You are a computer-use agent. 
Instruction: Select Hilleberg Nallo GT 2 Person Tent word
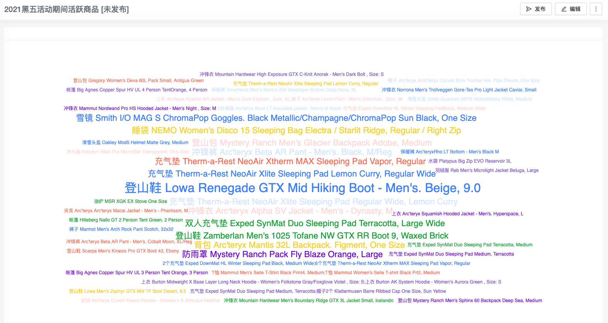[x=126, y=220]
